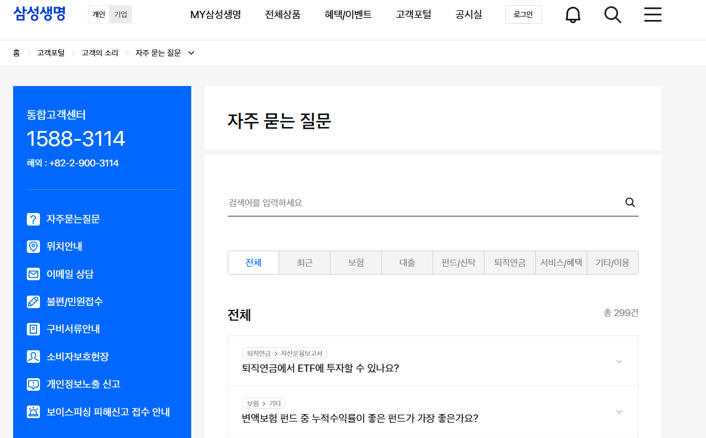Open the 공시실 menu

pos(469,15)
